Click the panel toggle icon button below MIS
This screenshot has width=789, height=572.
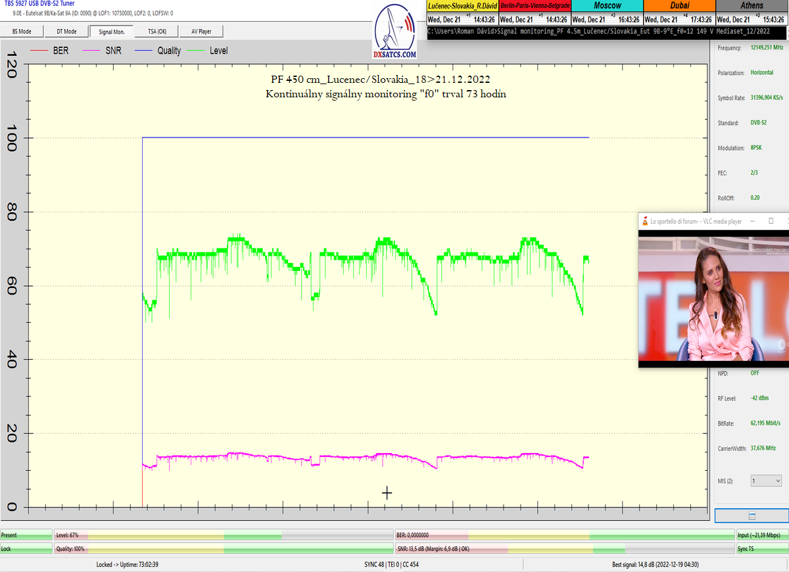tap(752, 516)
